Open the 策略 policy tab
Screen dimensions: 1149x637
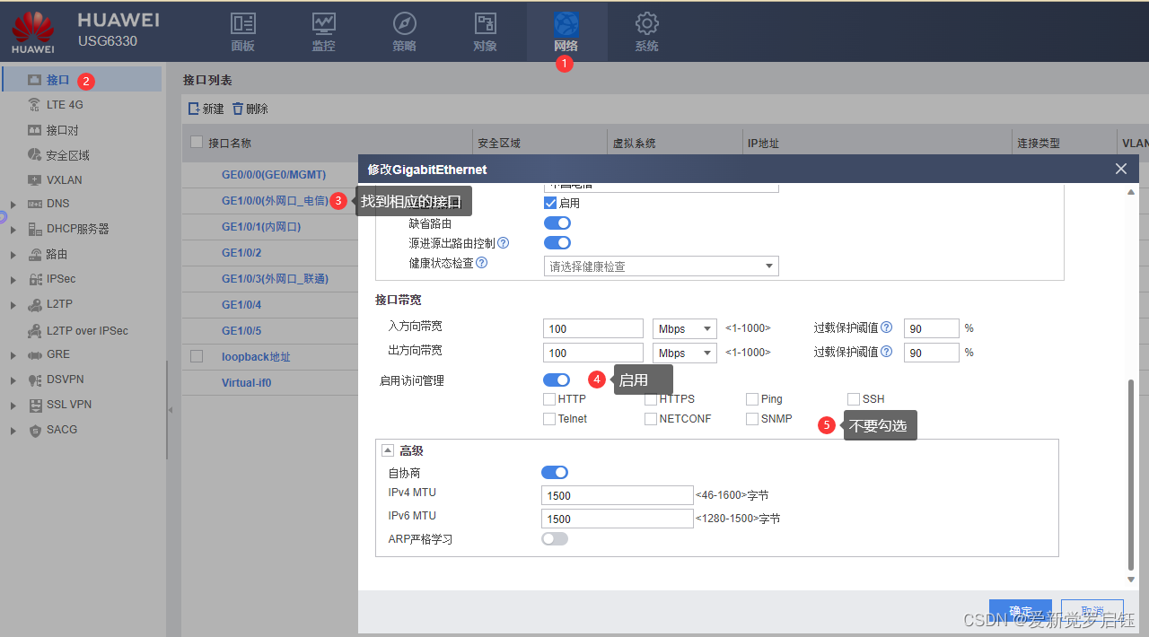point(404,32)
